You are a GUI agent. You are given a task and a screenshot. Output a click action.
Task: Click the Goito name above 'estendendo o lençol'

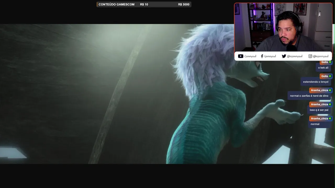coord(325,76)
